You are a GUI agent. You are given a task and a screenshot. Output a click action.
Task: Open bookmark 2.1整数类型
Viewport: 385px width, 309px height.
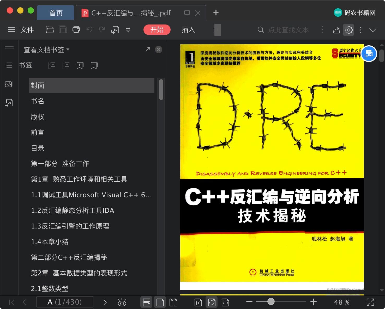coord(50,289)
